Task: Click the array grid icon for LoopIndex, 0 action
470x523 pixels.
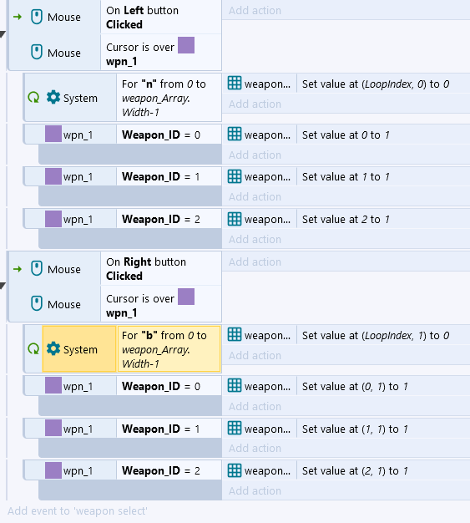Action: 235,84
